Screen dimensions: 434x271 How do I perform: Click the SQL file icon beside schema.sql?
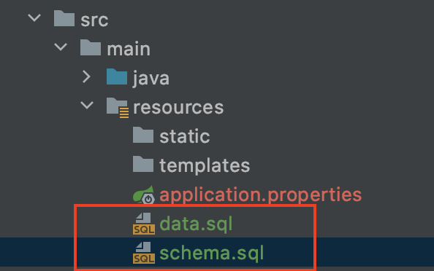click(144, 253)
